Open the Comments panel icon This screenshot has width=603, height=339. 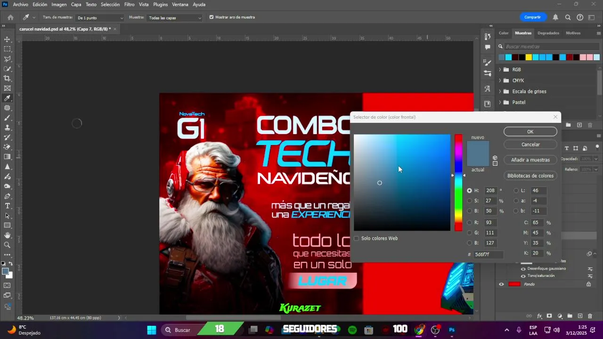coord(488,47)
